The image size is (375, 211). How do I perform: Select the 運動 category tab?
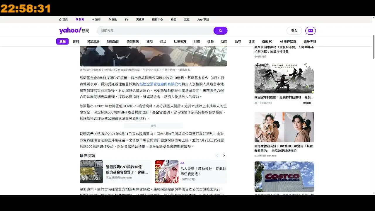coord(210,41)
